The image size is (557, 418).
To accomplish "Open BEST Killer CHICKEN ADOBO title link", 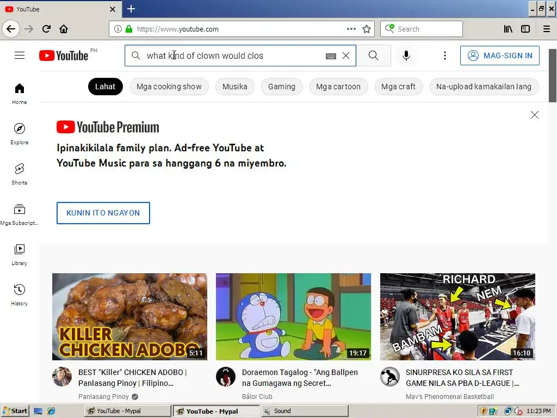I will [133, 378].
